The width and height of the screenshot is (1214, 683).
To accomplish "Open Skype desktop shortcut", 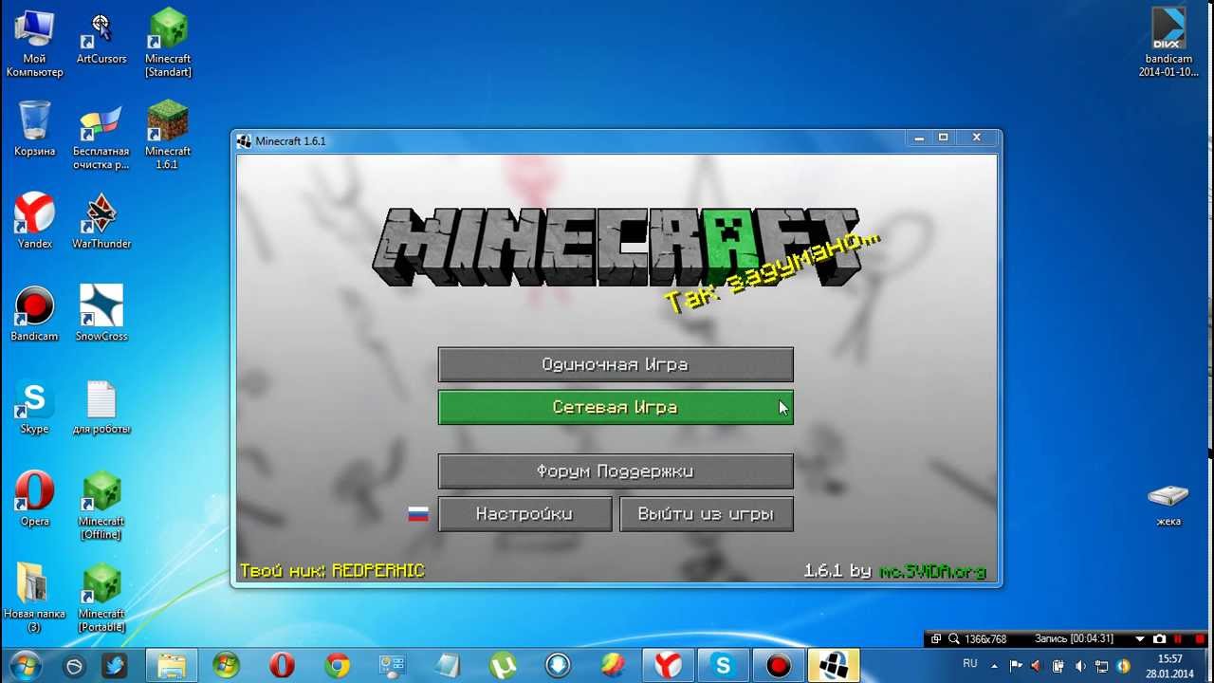I will tap(35, 407).
